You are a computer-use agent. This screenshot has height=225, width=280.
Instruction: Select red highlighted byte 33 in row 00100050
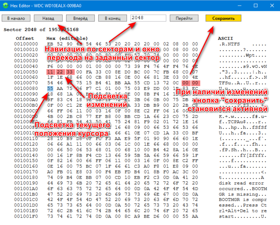[x=69, y=72]
